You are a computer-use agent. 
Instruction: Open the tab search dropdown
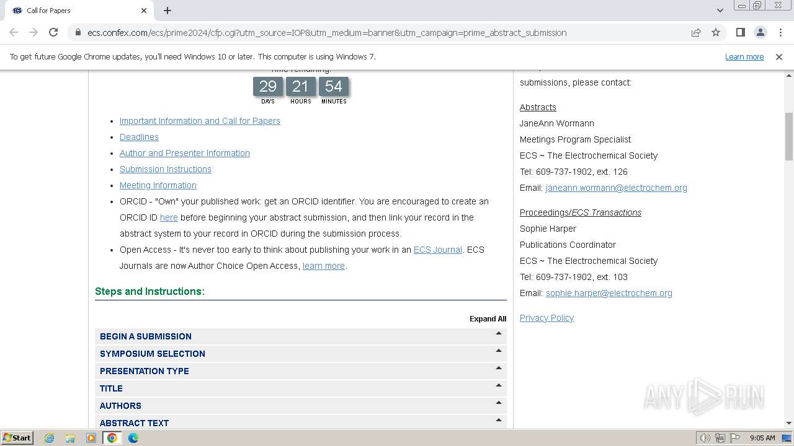coord(720,11)
